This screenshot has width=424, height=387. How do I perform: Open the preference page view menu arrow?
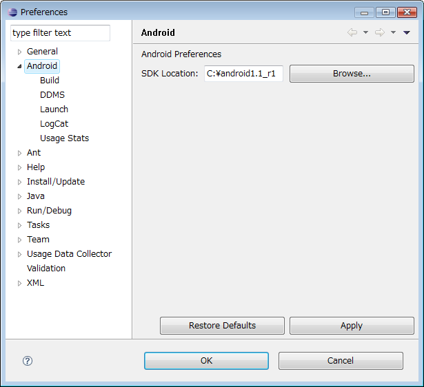coord(407,32)
